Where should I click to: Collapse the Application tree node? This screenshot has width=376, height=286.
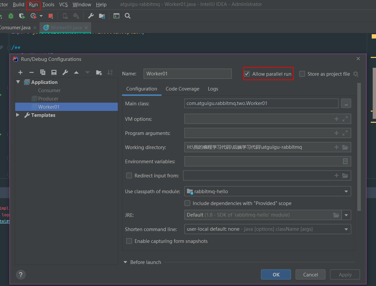[x=18, y=82]
